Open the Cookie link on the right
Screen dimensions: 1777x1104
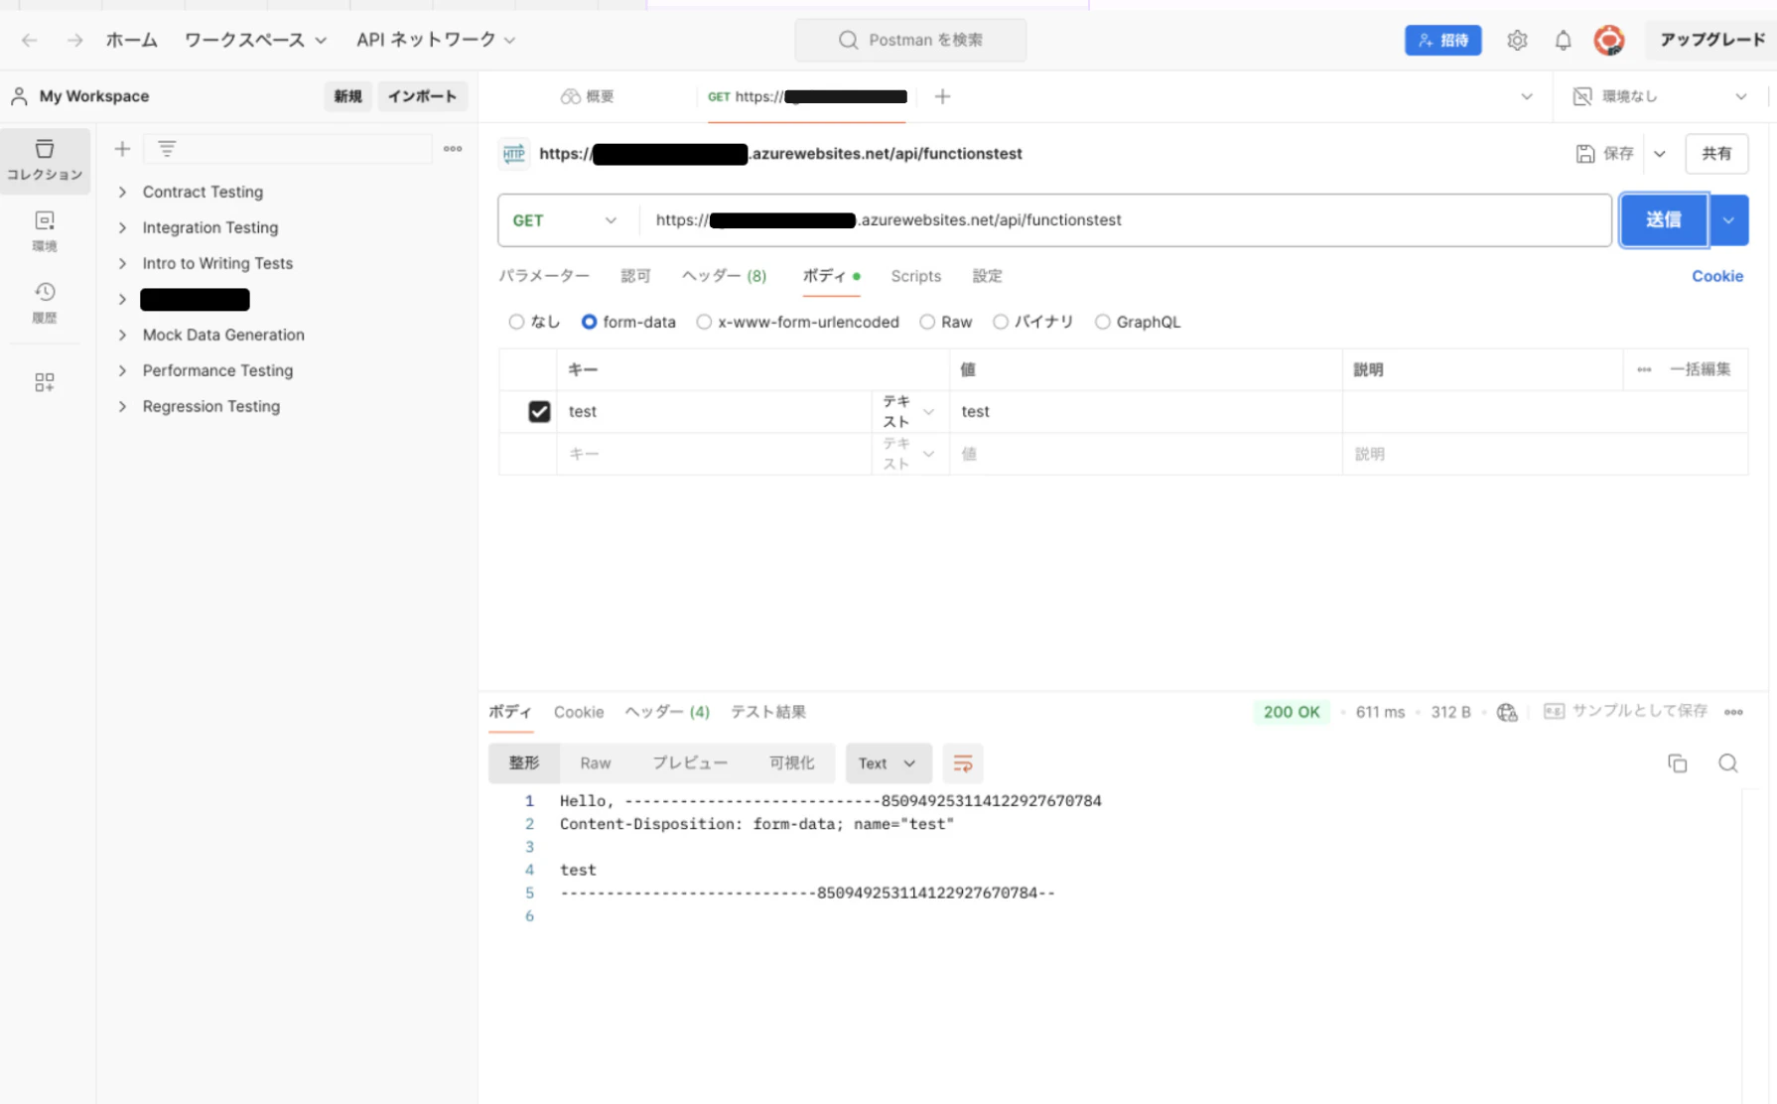coord(1717,276)
